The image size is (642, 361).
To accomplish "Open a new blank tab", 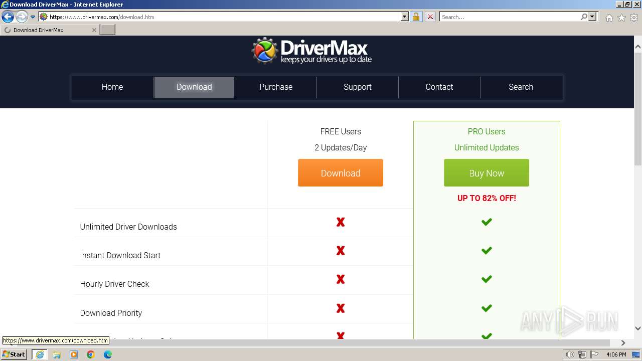I will click(x=108, y=30).
